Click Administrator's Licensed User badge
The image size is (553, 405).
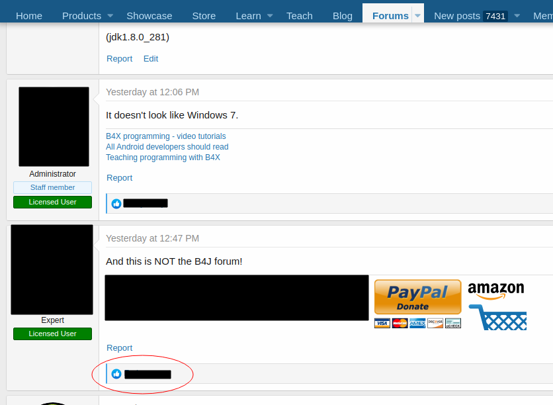(x=52, y=202)
